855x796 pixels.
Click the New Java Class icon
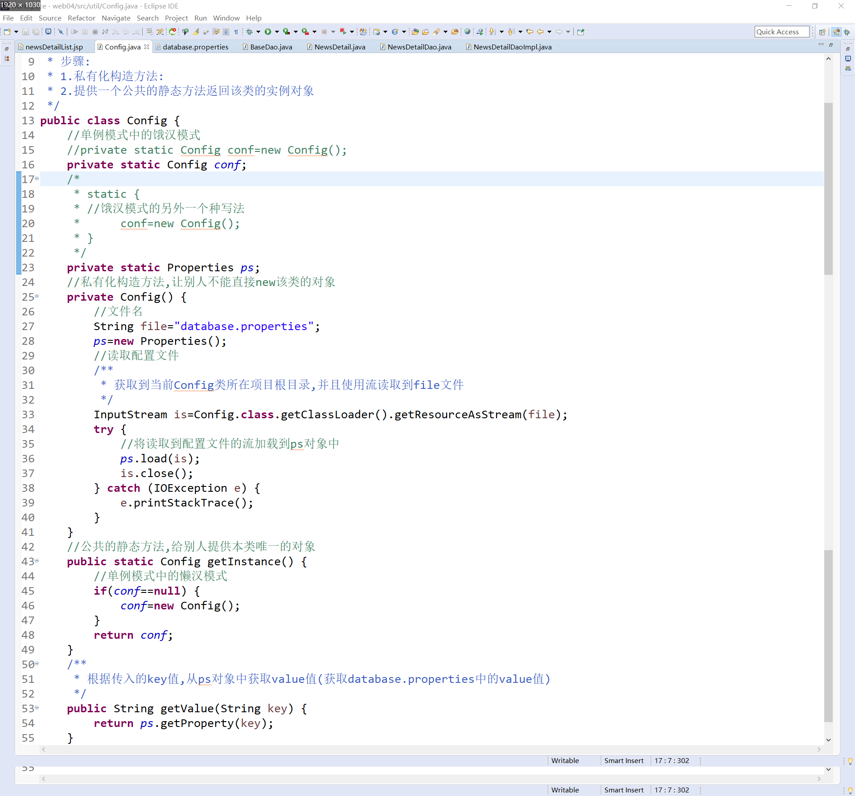395,32
